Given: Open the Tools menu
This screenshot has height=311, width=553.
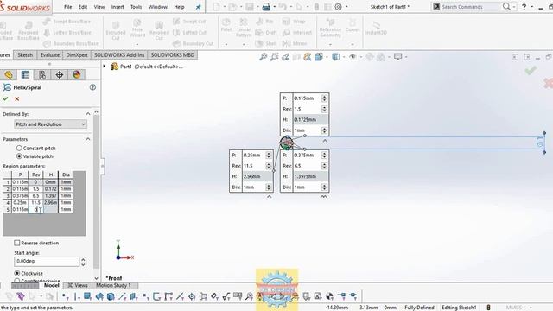Looking at the screenshot, I should pyautogui.click(x=136, y=7).
